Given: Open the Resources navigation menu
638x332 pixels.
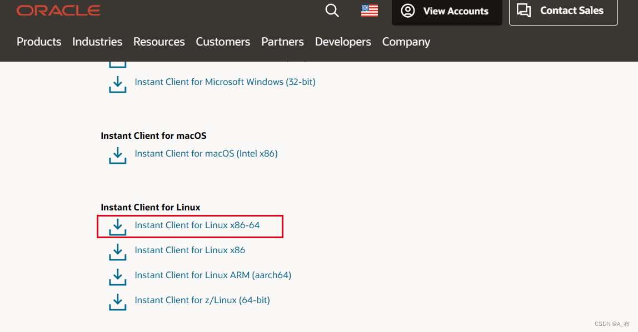Looking at the screenshot, I should 159,42.
